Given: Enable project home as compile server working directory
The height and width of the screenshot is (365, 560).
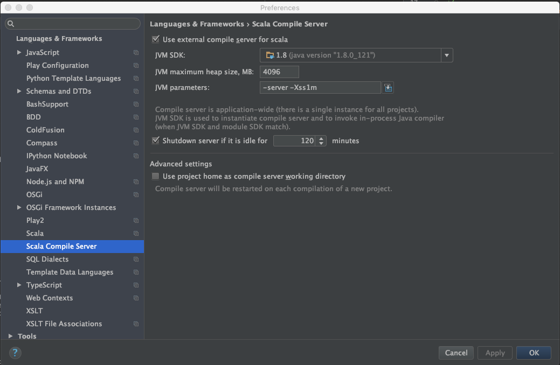Looking at the screenshot, I should (x=156, y=176).
